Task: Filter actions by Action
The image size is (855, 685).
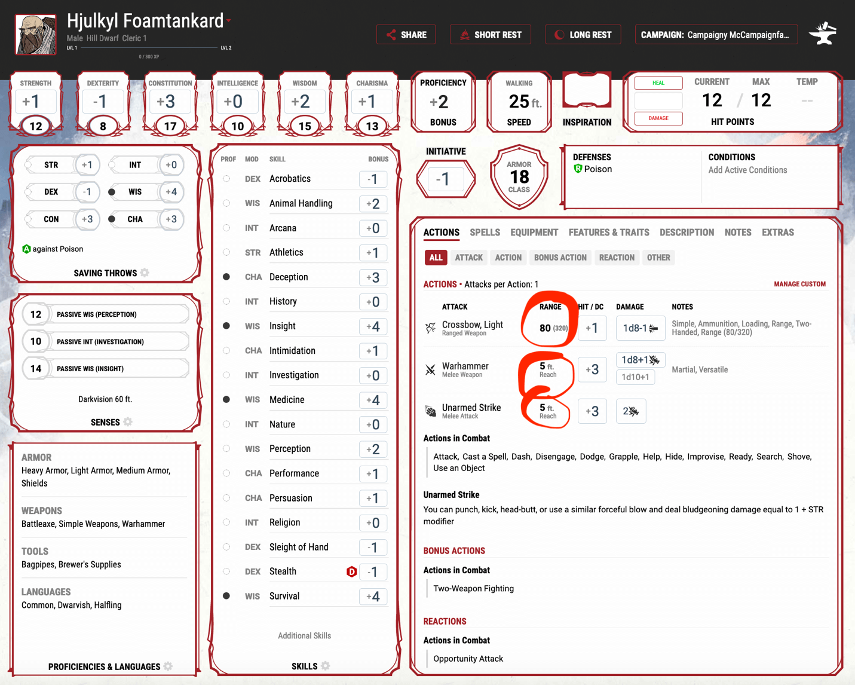Action: (x=508, y=258)
